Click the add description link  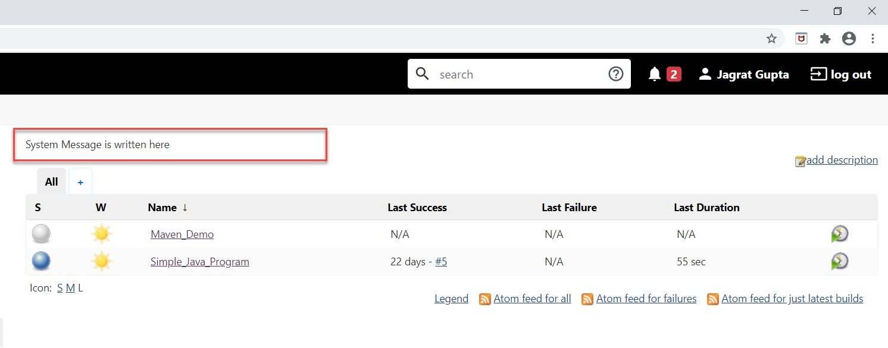[842, 159]
